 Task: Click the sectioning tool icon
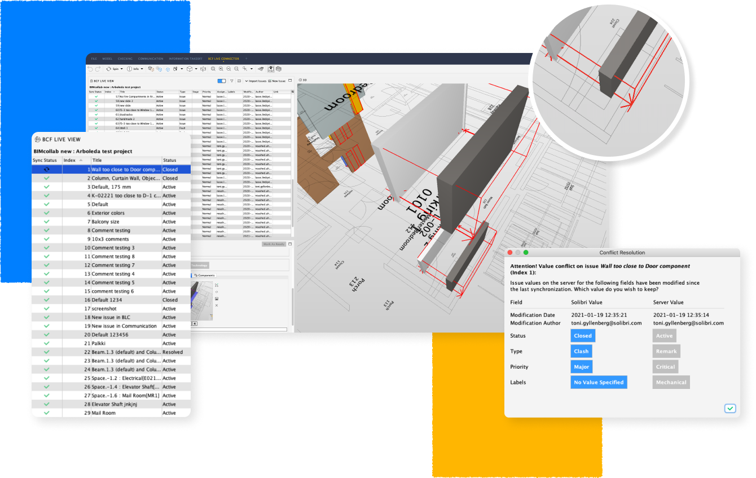coord(245,69)
